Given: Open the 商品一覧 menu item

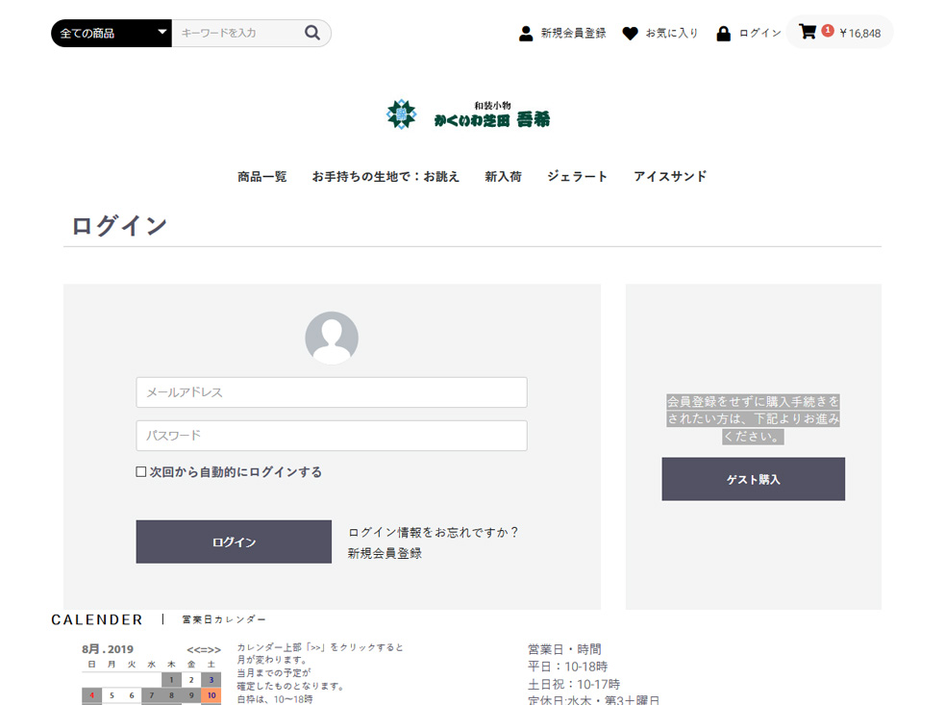Looking at the screenshot, I should (x=262, y=176).
